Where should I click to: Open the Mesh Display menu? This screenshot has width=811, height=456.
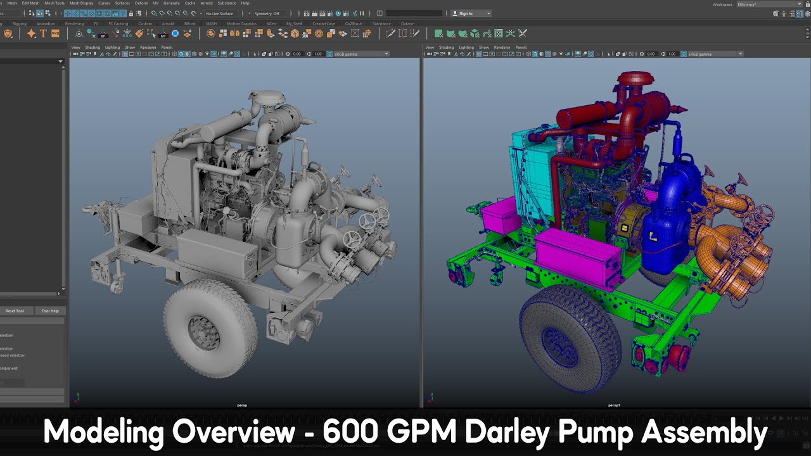click(81, 3)
